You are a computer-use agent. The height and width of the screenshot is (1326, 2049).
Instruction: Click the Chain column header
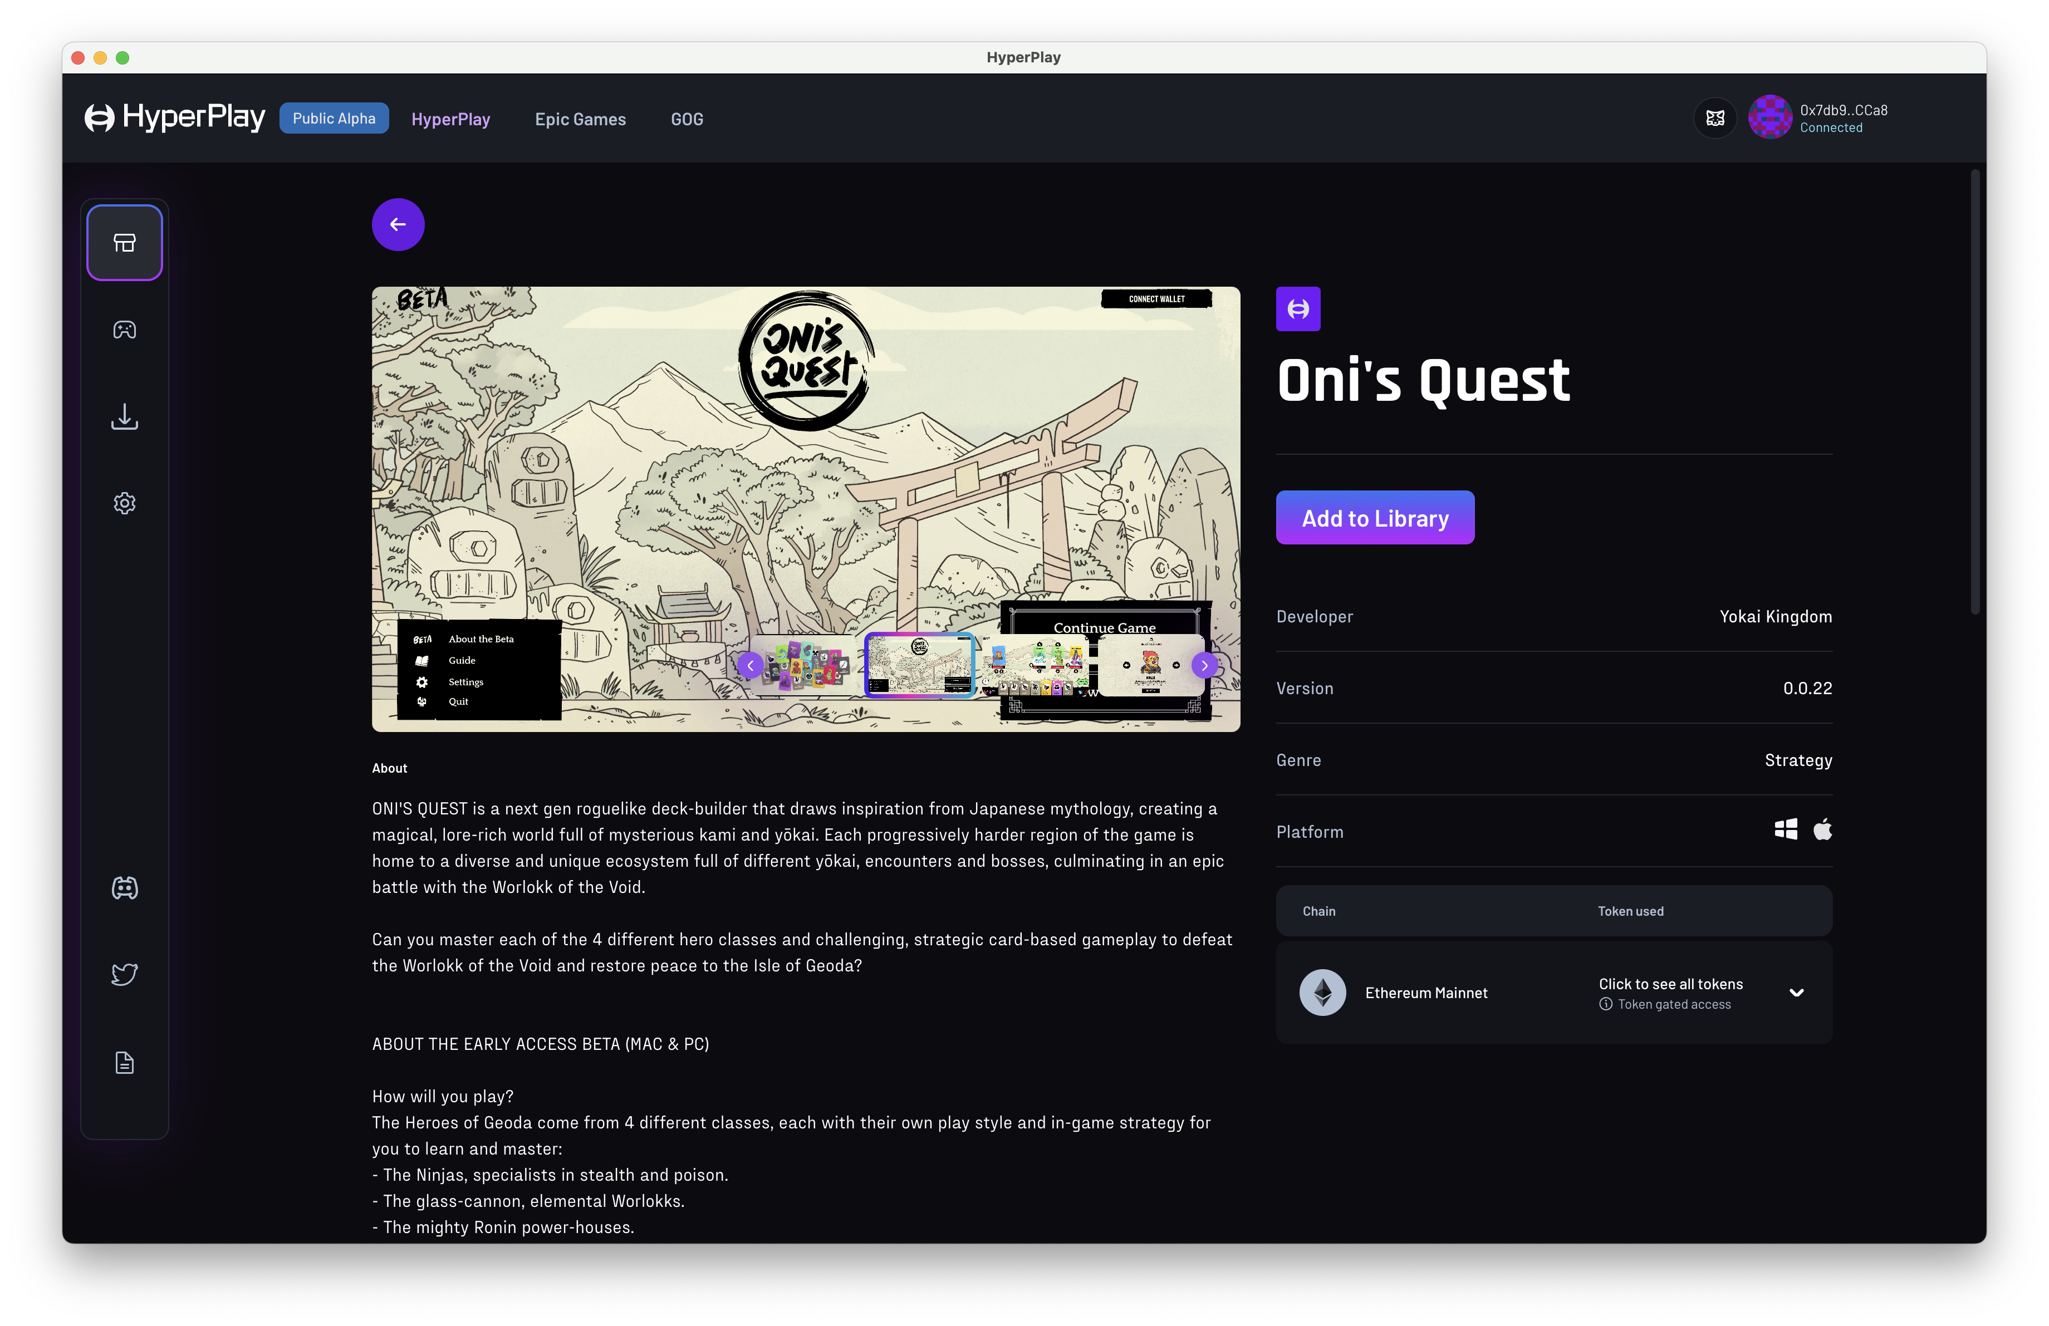point(1319,910)
